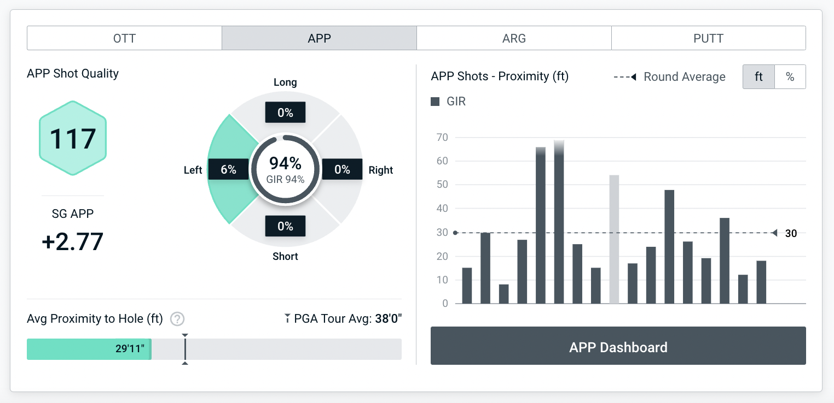Select the APP tab
834x403 pixels.
click(x=319, y=38)
